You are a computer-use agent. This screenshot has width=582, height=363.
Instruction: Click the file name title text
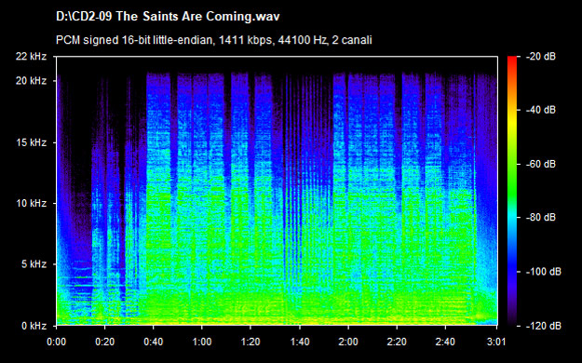[x=168, y=17]
